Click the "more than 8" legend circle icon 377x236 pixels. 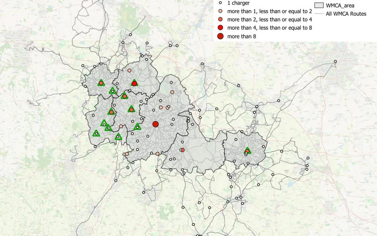pos(220,36)
